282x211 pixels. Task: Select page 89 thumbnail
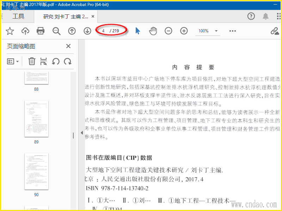(x=37, y=119)
